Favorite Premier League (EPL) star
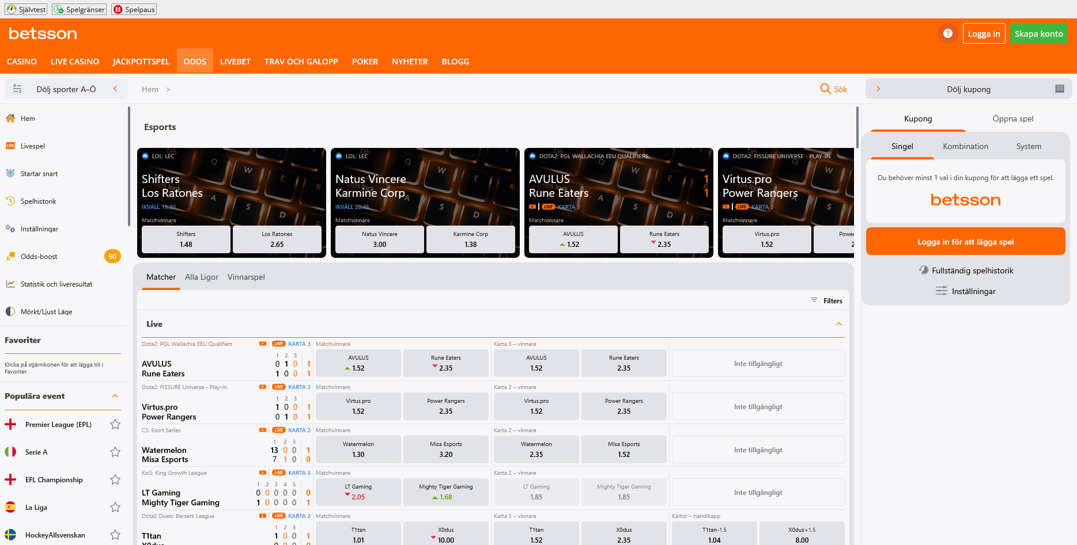 pos(115,425)
